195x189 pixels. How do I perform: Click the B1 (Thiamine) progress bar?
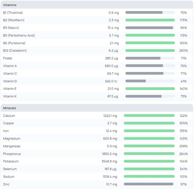[x=150, y=13]
